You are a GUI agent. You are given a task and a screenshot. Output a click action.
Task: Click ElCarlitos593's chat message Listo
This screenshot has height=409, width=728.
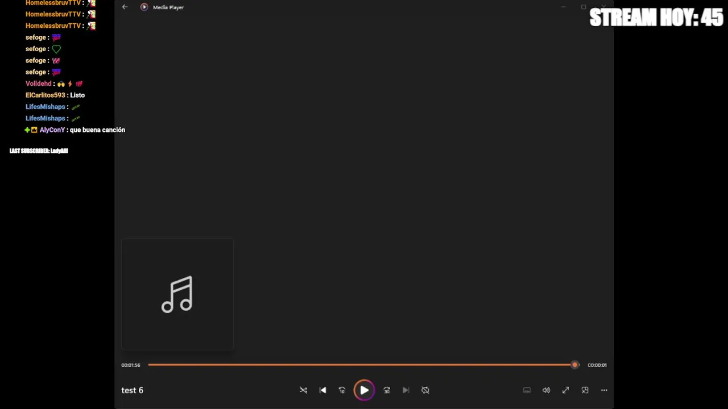[77, 95]
